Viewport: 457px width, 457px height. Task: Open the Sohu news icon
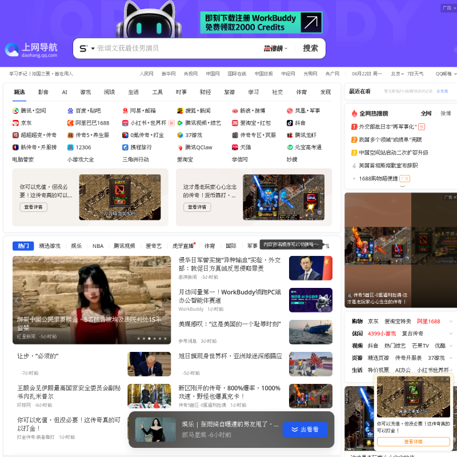pos(180,111)
